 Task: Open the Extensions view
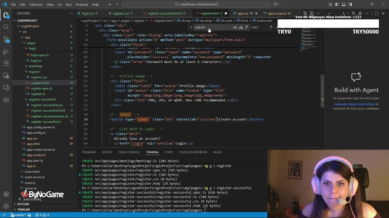pos(6,64)
